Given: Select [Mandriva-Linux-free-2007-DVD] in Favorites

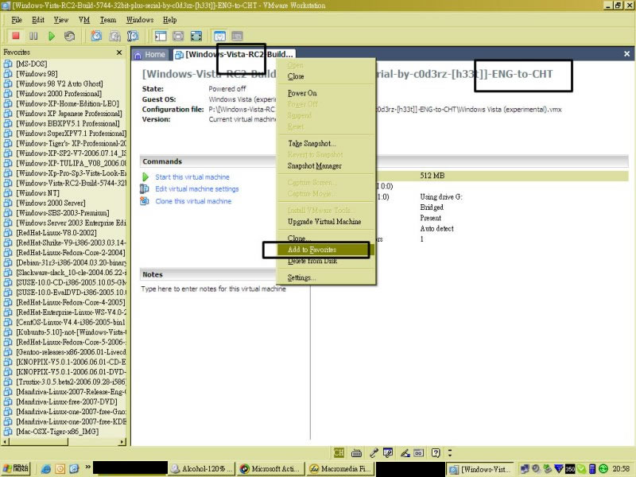Looking at the screenshot, I should (67, 402).
